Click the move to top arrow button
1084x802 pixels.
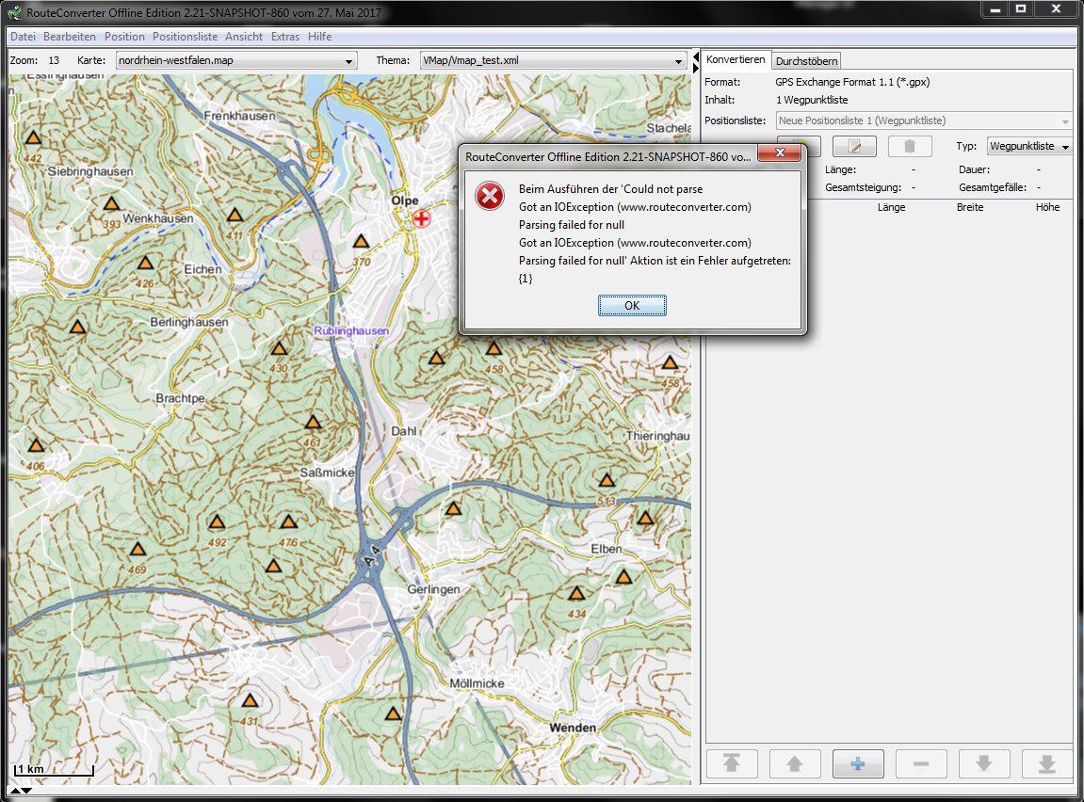[731, 763]
